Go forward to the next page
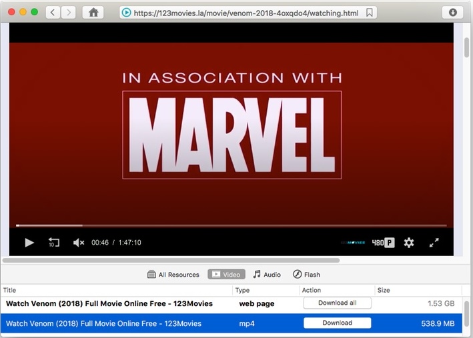The height and width of the screenshot is (338, 473). 69,13
